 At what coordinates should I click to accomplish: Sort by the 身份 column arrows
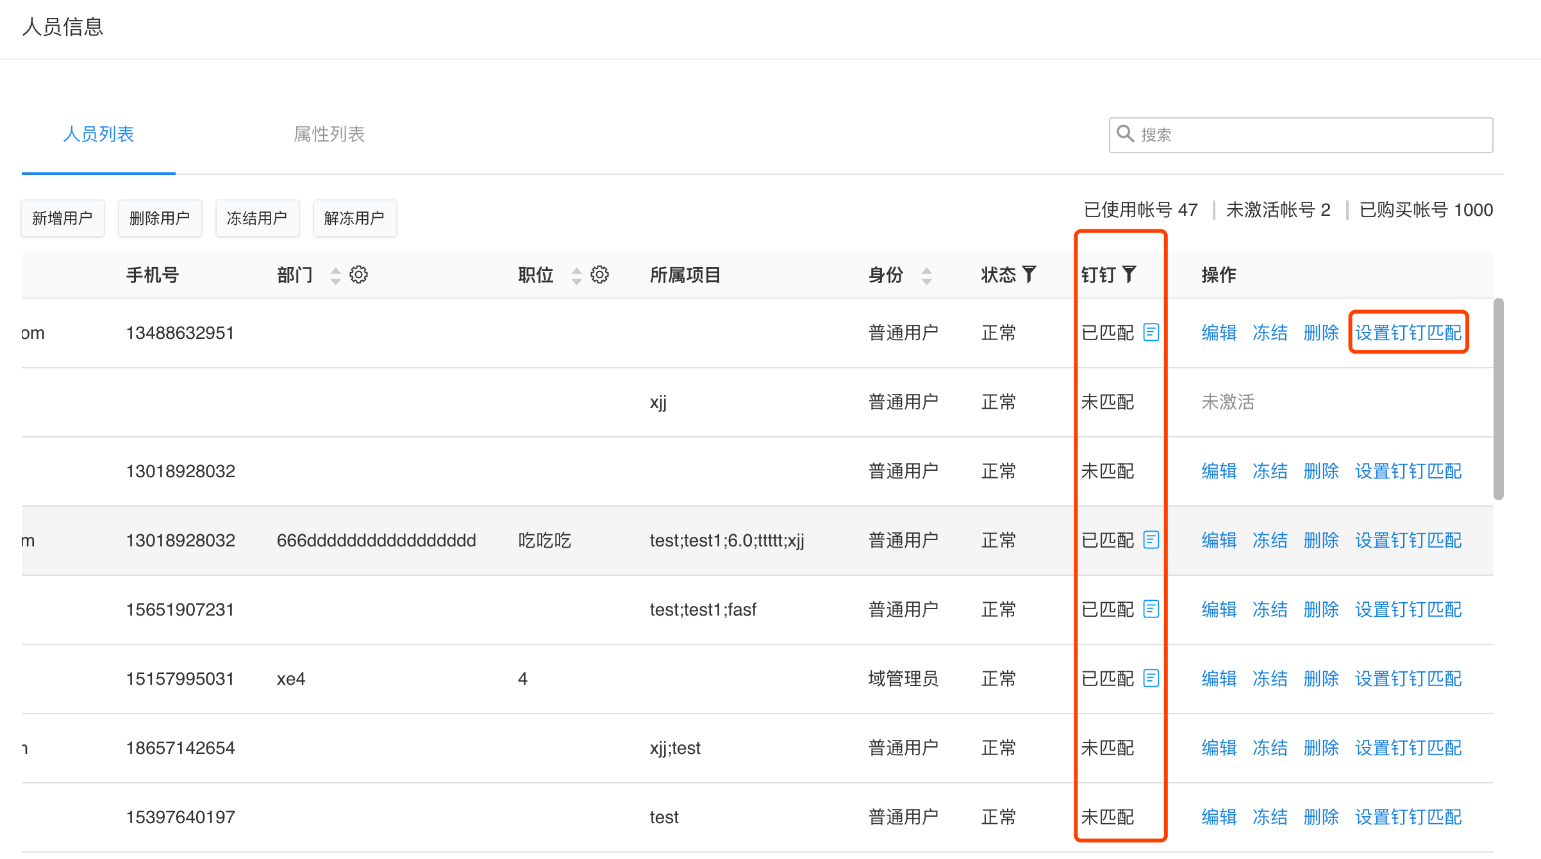point(926,275)
